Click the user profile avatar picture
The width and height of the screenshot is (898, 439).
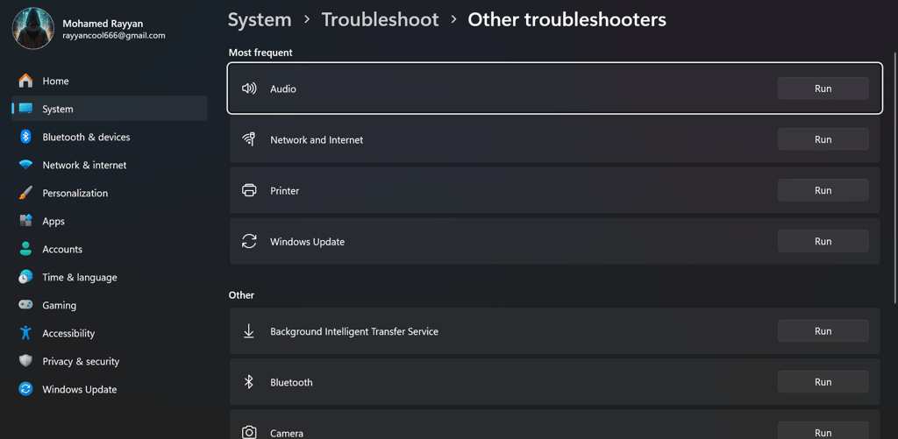[33, 28]
